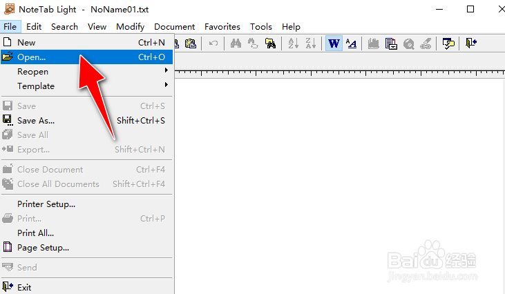This screenshot has width=505, height=294.
Task: Click Save in the File menu
Action: [86, 106]
